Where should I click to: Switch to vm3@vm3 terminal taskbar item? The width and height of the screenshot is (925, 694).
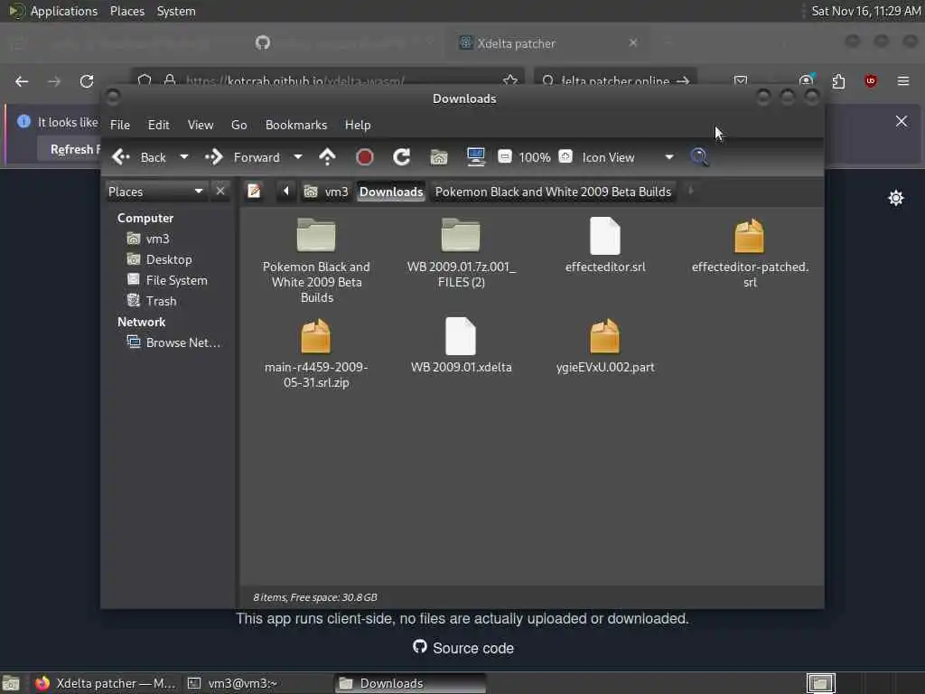[257, 683]
